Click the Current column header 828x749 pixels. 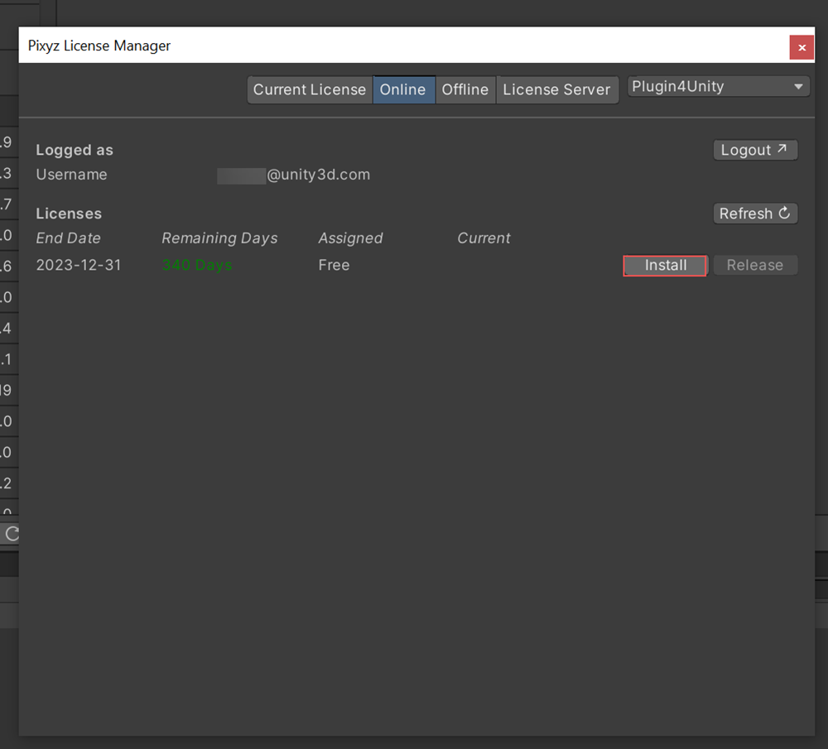click(x=484, y=238)
